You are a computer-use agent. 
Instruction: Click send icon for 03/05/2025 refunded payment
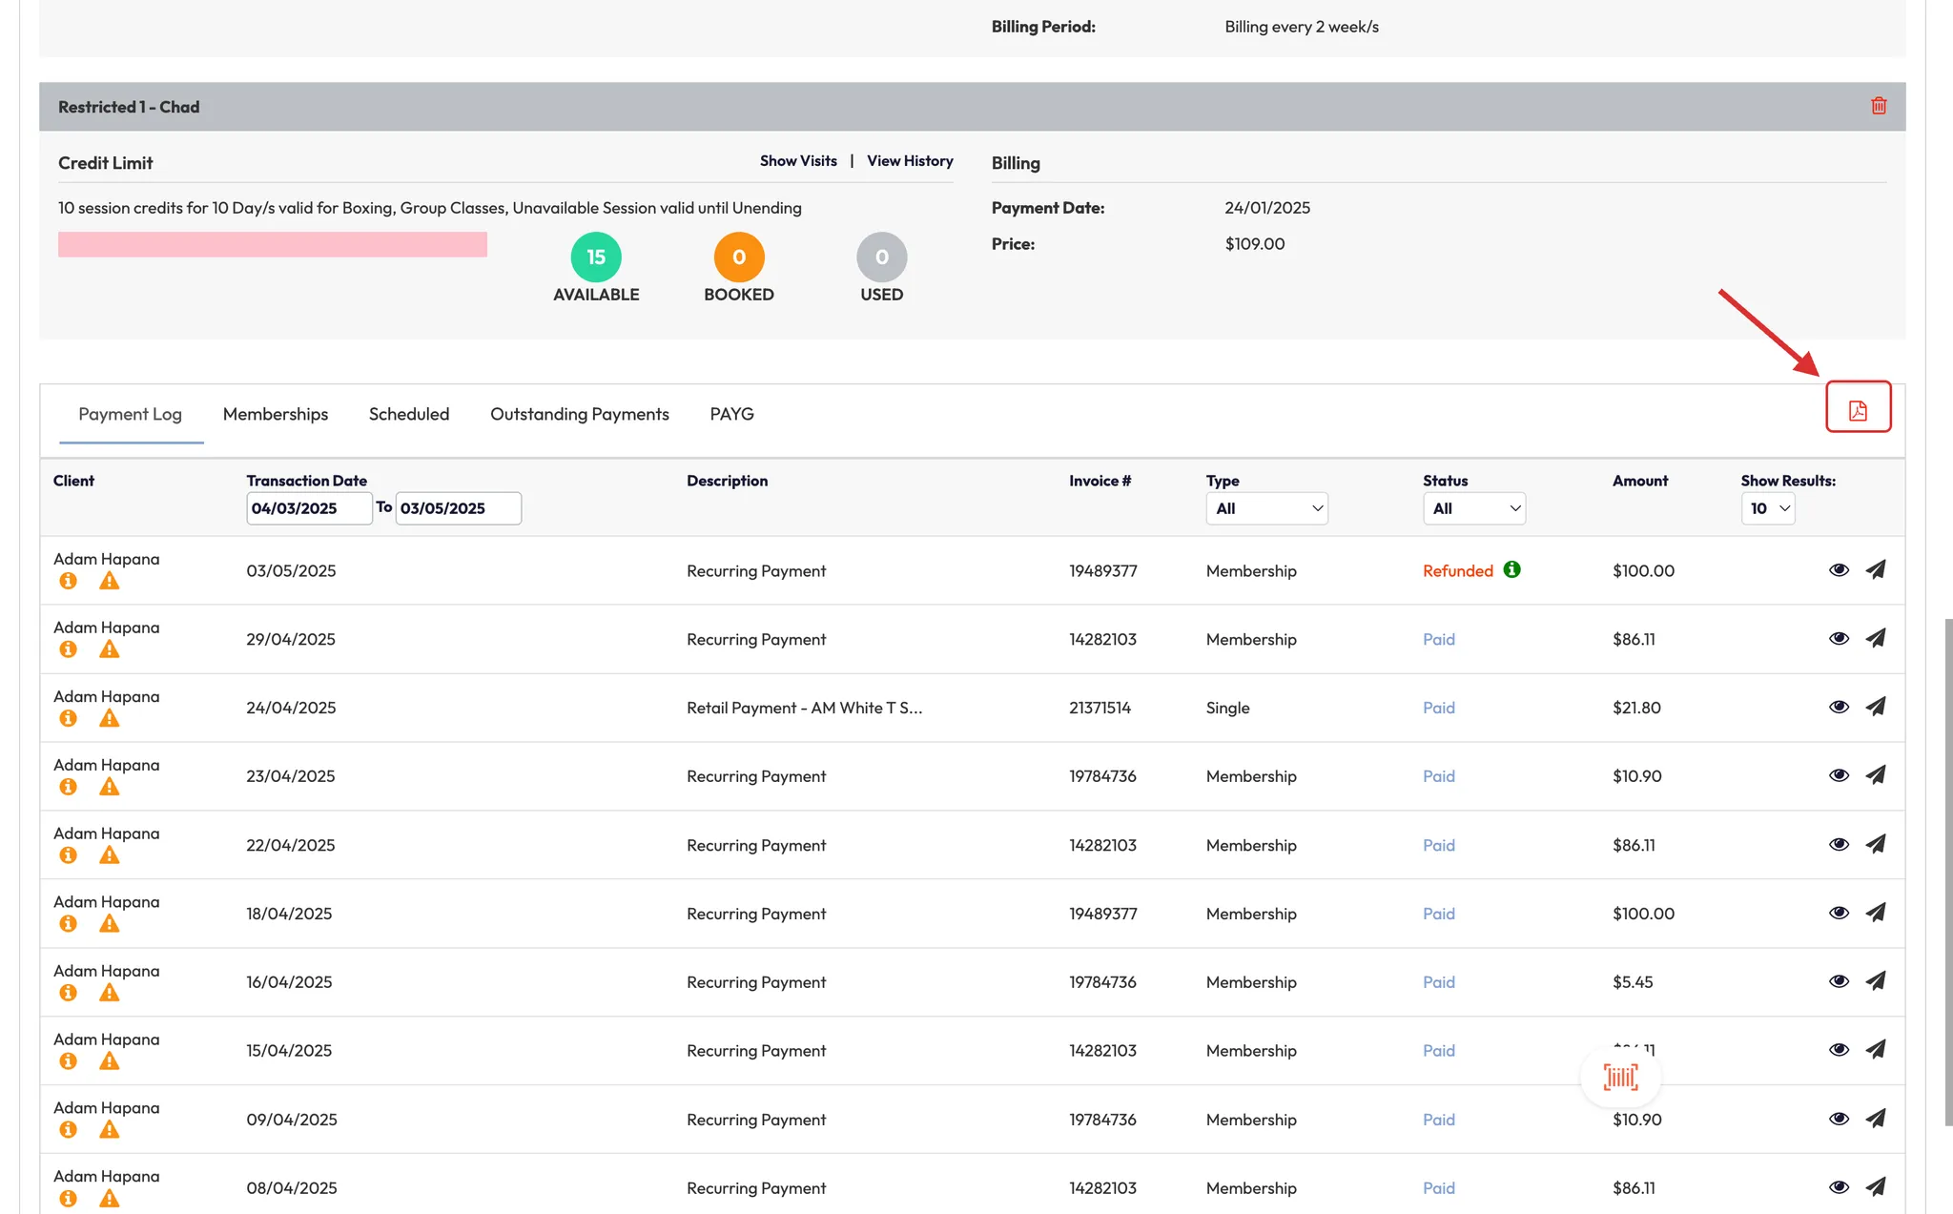click(x=1876, y=569)
